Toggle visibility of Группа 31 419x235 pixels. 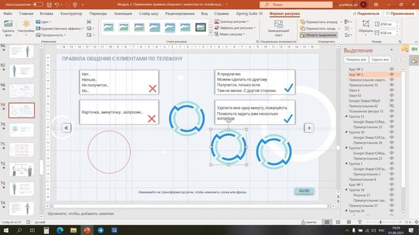click(x=392, y=116)
